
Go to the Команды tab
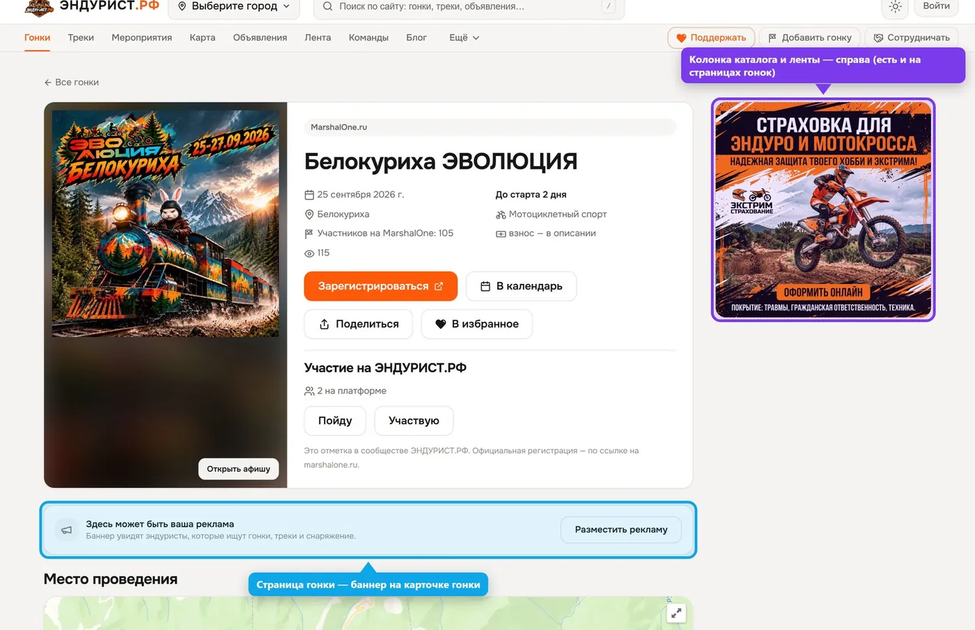tap(368, 38)
